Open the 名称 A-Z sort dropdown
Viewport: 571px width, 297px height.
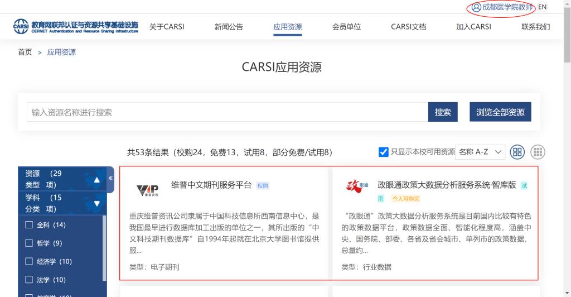pos(480,152)
